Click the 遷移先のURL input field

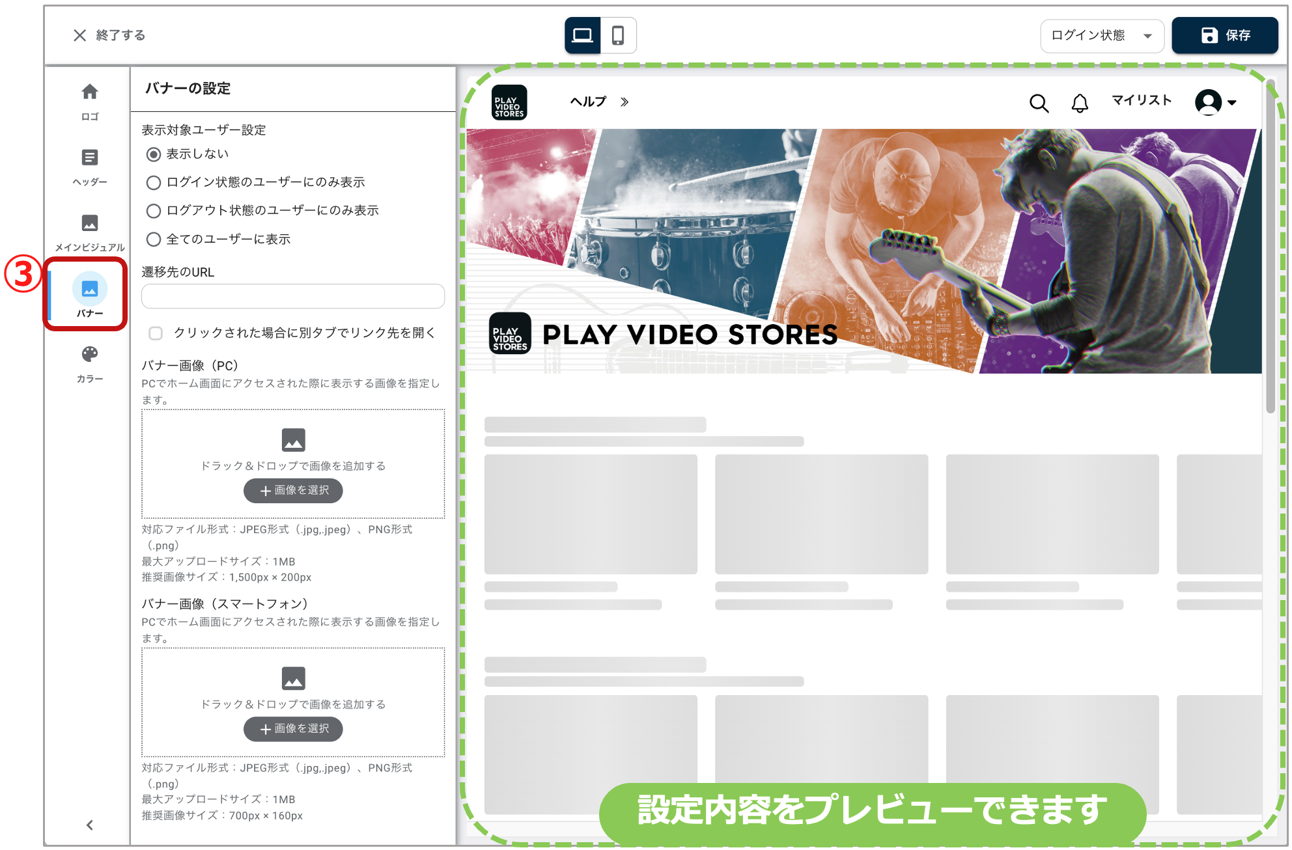click(293, 296)
